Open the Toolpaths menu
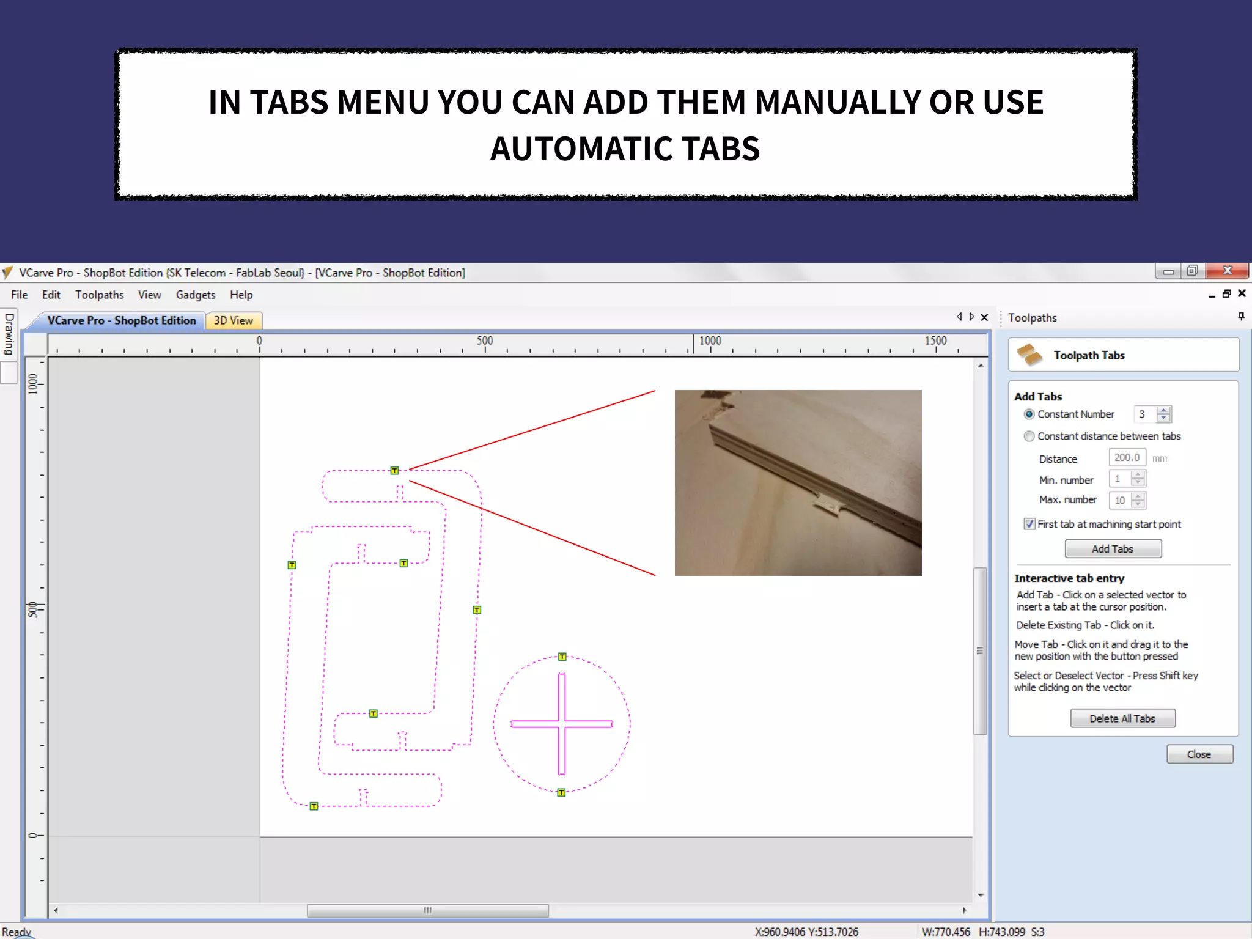Image resolution: width=1252 pixels, height=939 pixels. 99,295
